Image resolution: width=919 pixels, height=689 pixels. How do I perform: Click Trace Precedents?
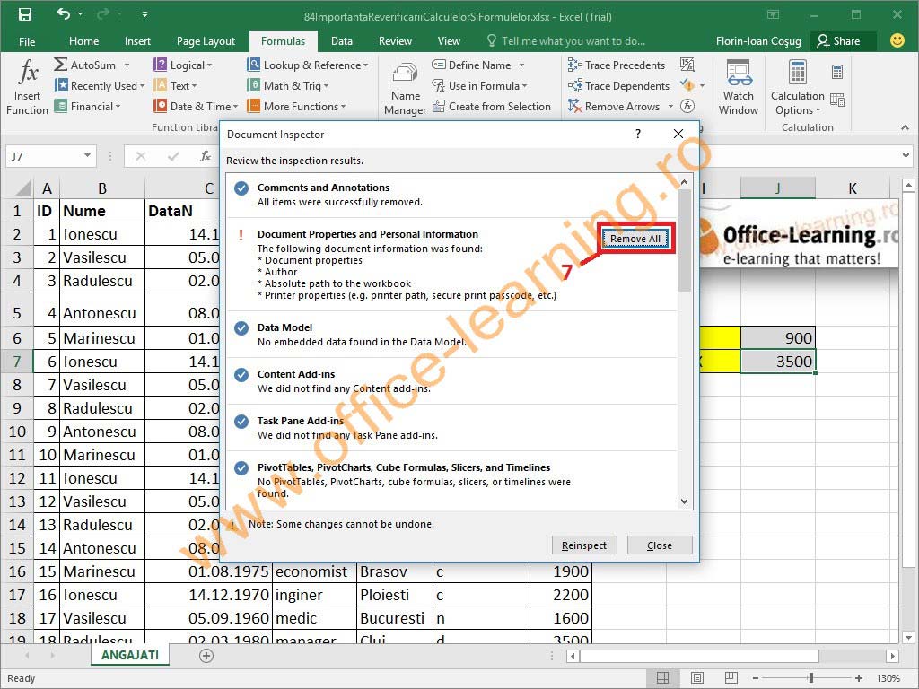click(x=617, y=65)
